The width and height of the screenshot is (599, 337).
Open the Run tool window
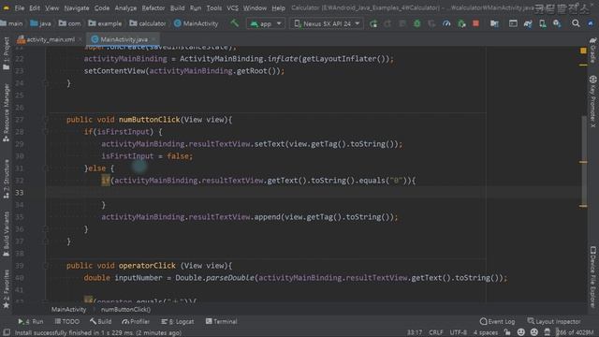[x=31, y=322]
